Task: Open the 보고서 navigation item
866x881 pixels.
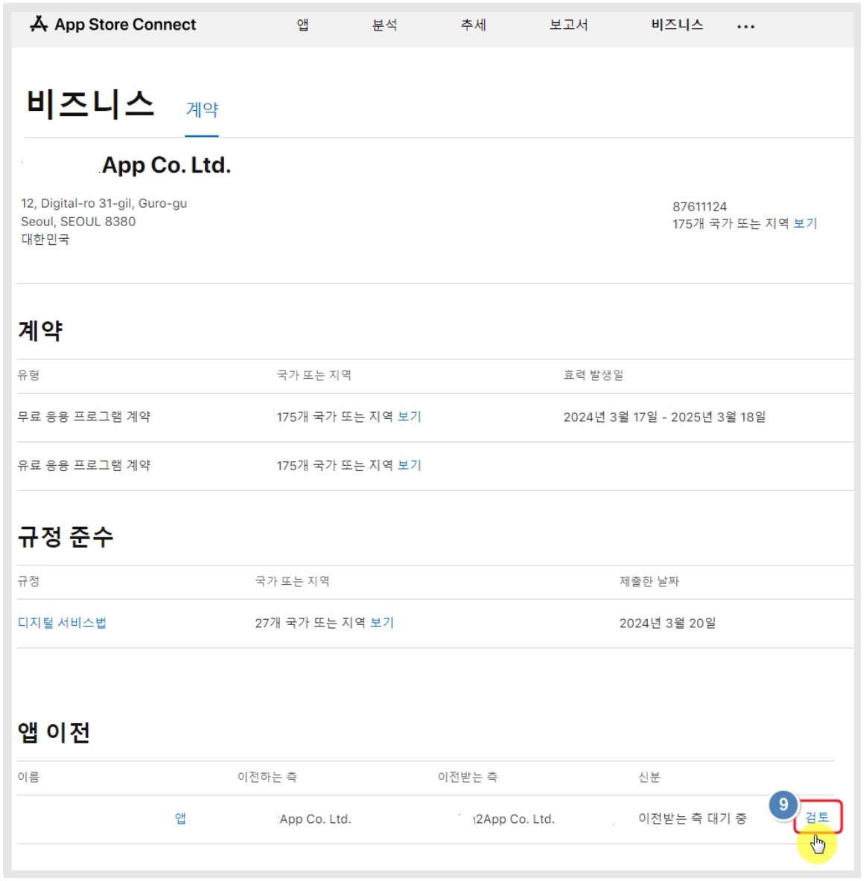Action: coord(569,25)
